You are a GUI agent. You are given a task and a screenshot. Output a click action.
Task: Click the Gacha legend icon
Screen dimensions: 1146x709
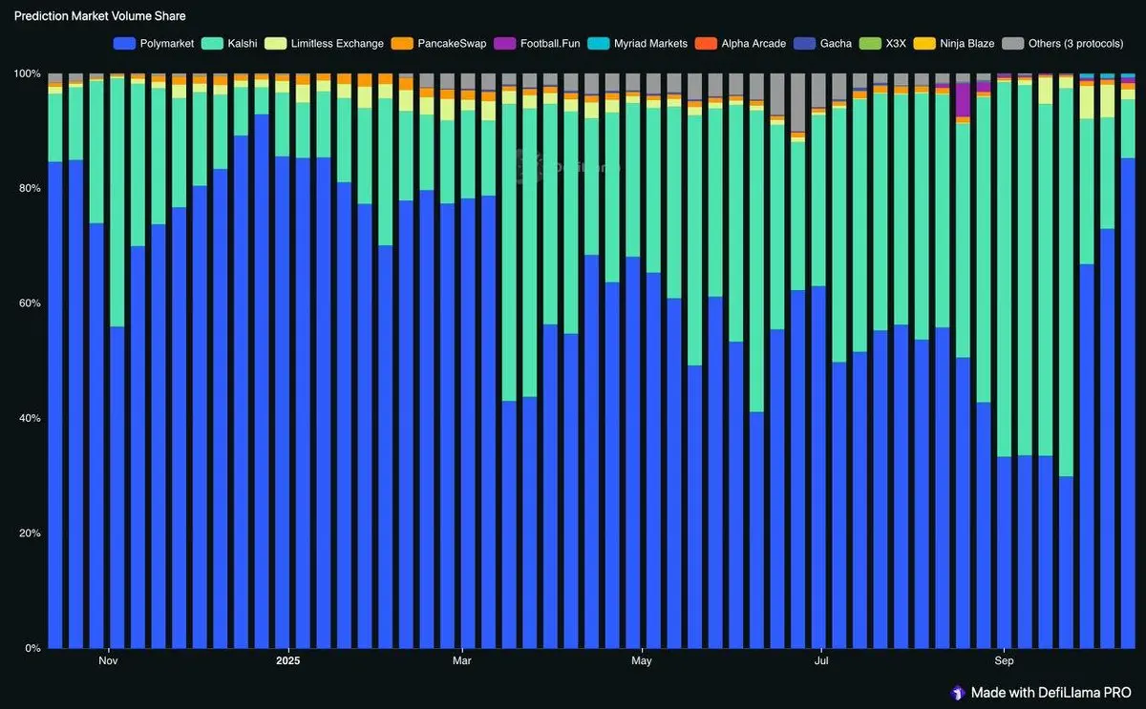pyautogui.click(x=803, y=43)
